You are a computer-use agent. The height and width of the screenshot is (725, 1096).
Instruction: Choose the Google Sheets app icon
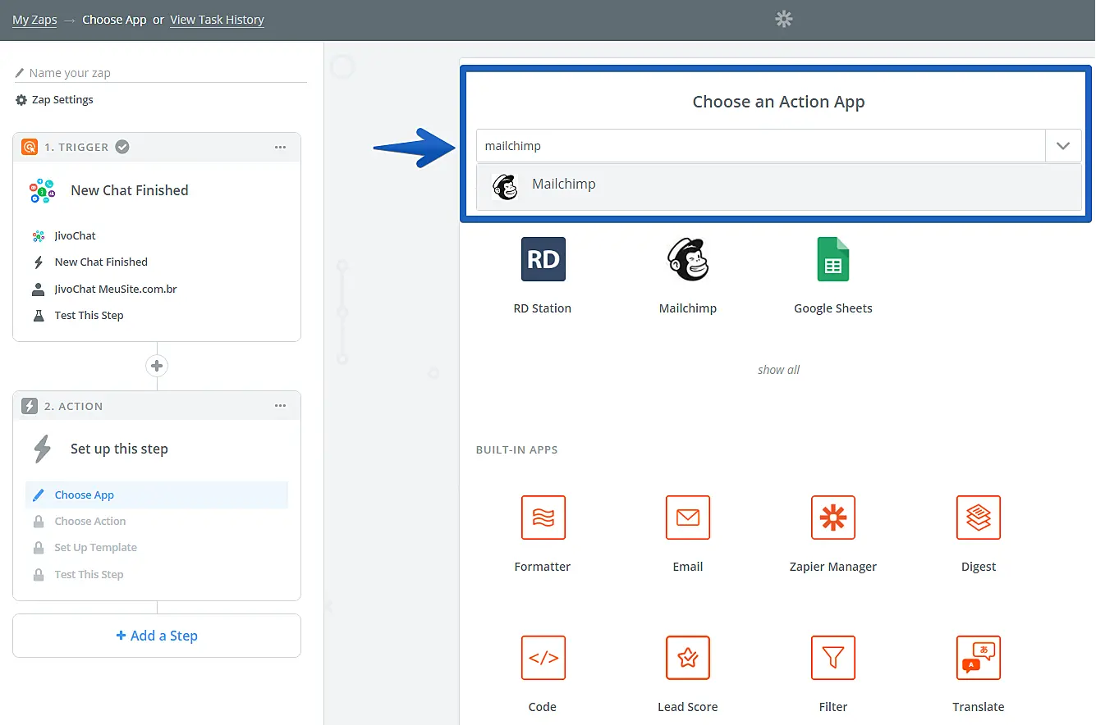point(832,259)
